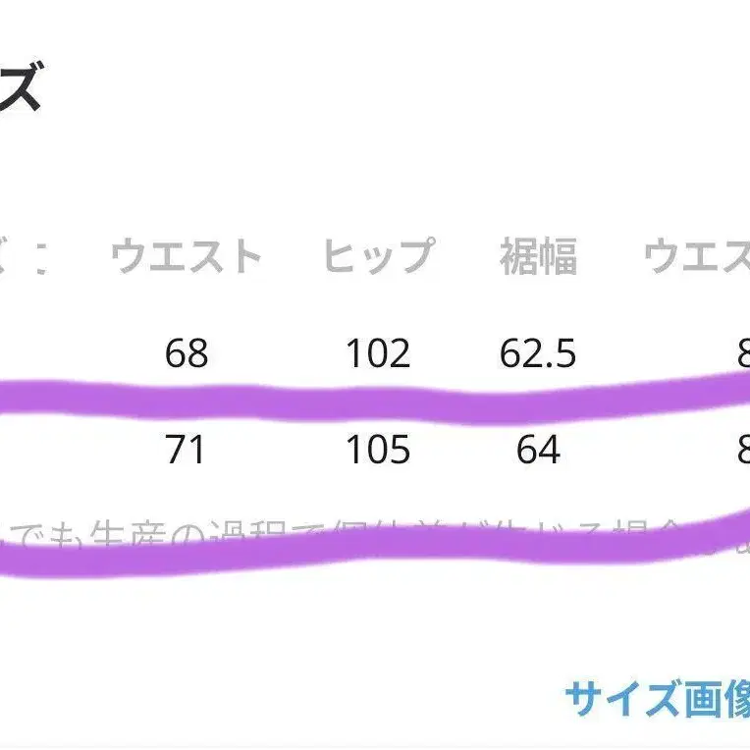Image resolution: width=750 pixels, height=750 pixels.
Task: Select the hip value 105
Action: 378,450
